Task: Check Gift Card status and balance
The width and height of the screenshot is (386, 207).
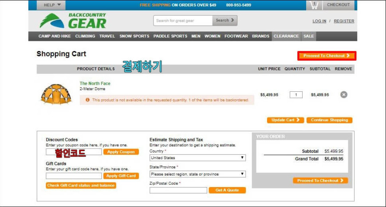Action: pyautogui.click(x=81, y=185)
